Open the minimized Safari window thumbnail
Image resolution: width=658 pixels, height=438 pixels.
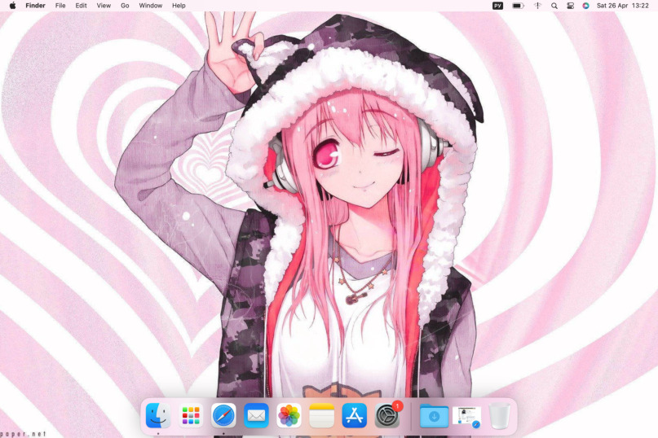pyautogui.click(x=466, y=417)
